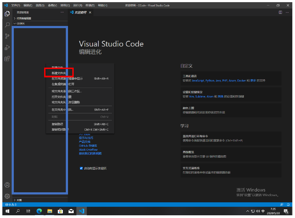This screenshot has width=295, height=218.
Task: Collapse the CCODE folder section
Action: click(21, 24)
